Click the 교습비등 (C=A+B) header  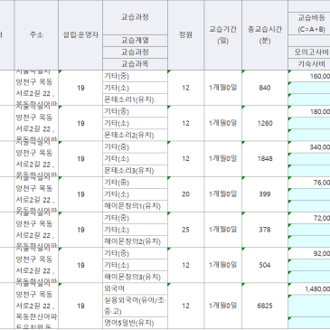coord(309,24)
